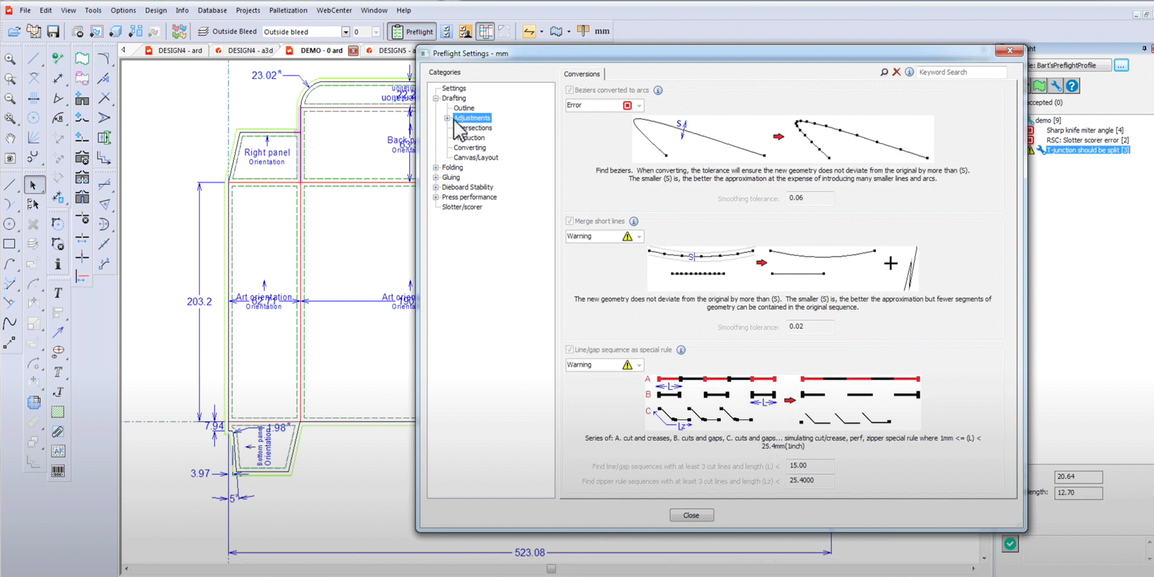Toggle Merge short lines checkbox

tap(569, 221)
